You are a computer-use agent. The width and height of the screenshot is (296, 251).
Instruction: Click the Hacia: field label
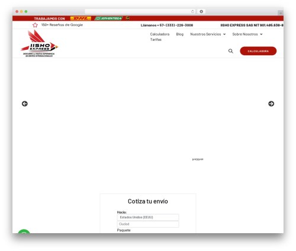[122, 212]
